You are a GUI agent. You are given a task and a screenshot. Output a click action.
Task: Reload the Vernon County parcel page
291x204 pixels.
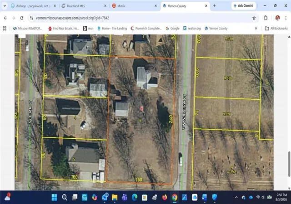coord(22,18)
